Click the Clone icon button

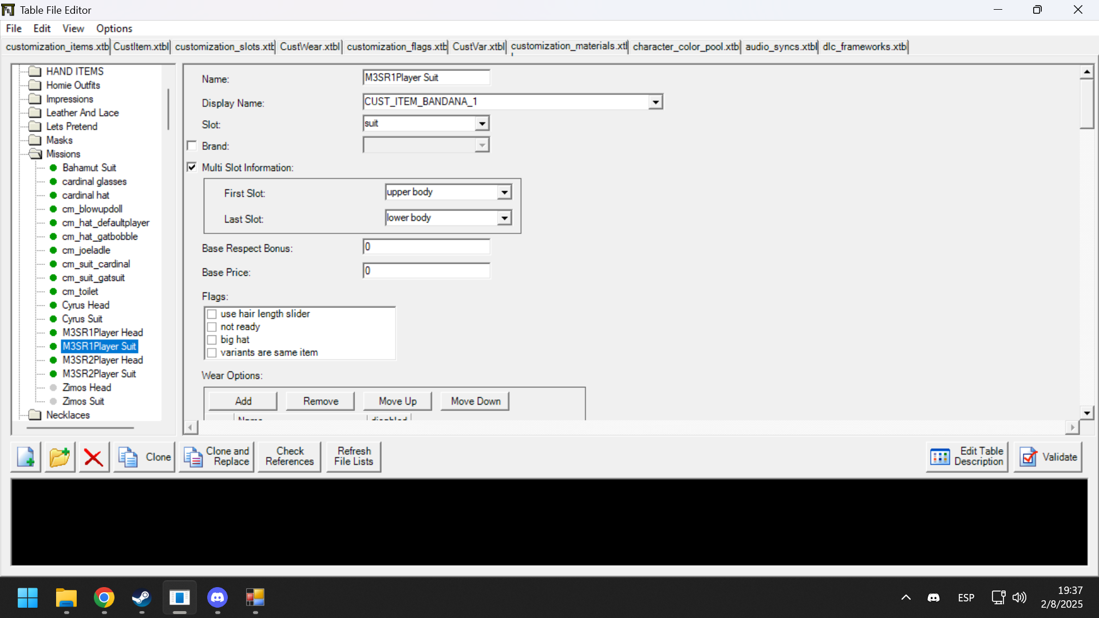(144, 457)
